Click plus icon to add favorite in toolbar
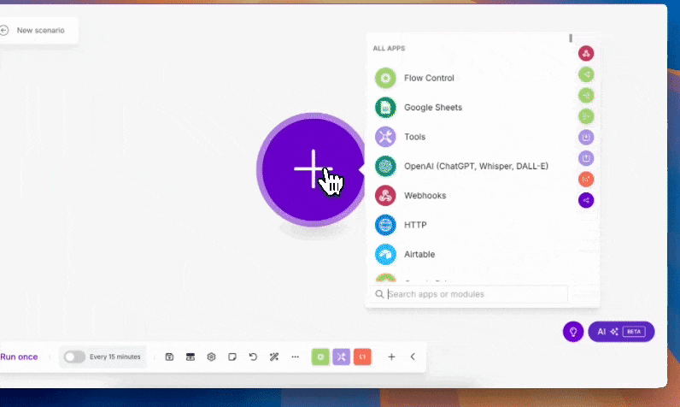Screen dimensions: 680x407 point(391,357)
